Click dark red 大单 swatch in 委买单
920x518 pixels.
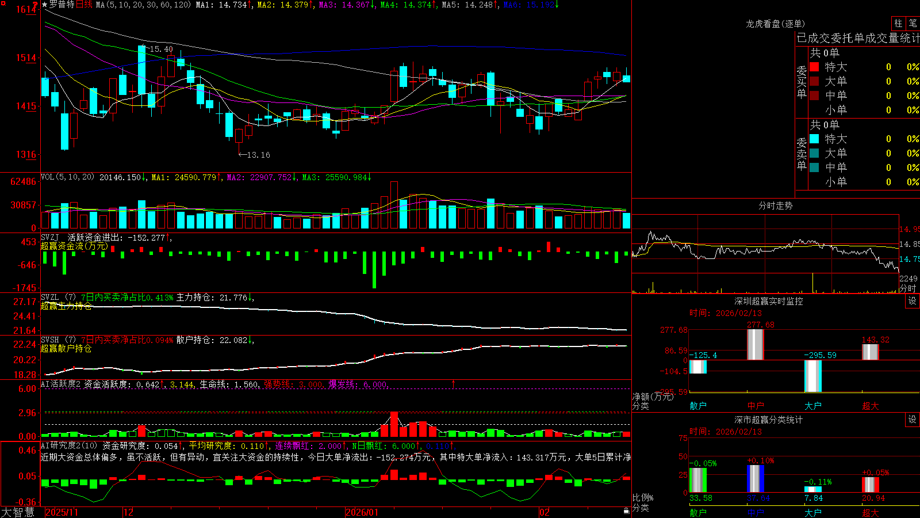814,81
